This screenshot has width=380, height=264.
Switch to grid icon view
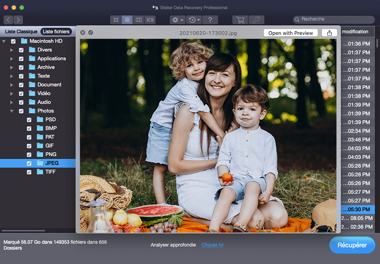pyautogui.click(x=116, y=20)
